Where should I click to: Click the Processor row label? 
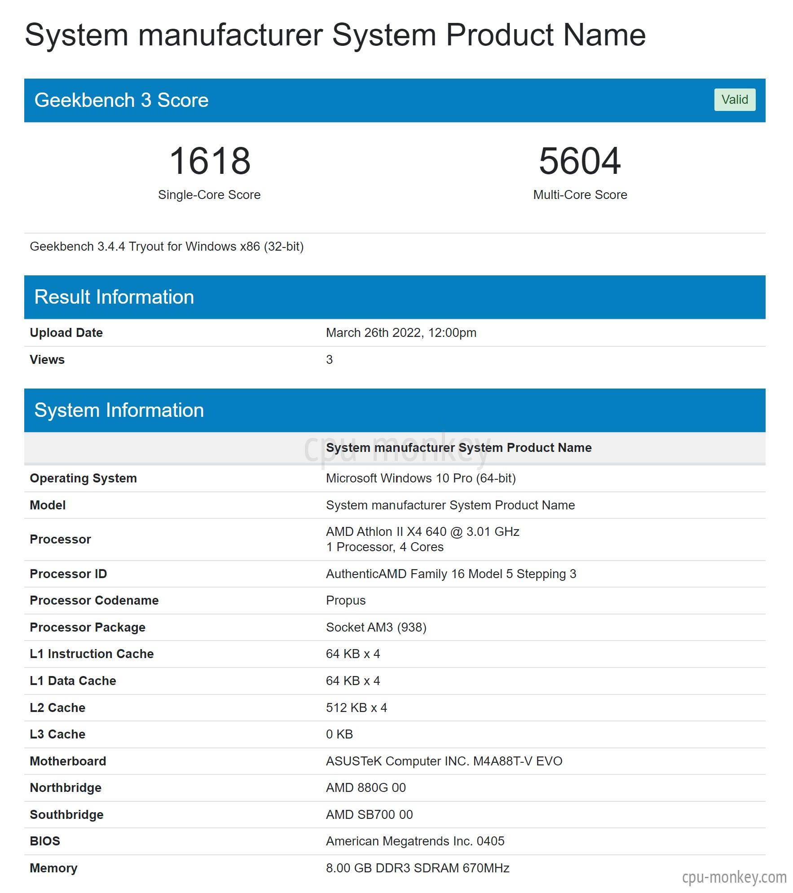click(61, 539)
